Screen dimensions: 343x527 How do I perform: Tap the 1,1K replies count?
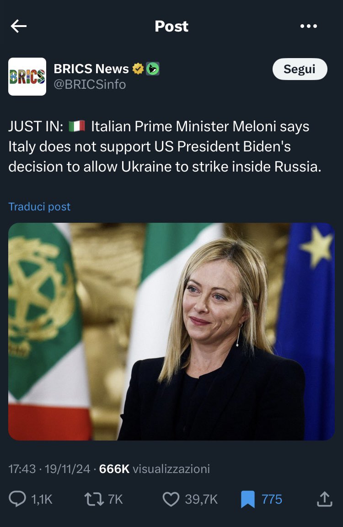coord(42,499)
